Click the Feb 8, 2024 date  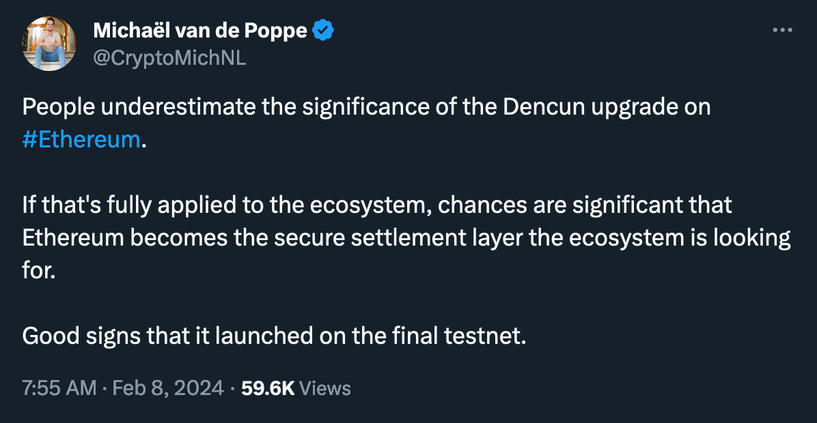[168, 388]
